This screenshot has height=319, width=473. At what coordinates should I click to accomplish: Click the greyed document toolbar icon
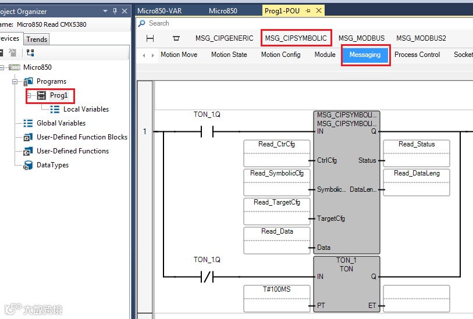coord(12,53)
